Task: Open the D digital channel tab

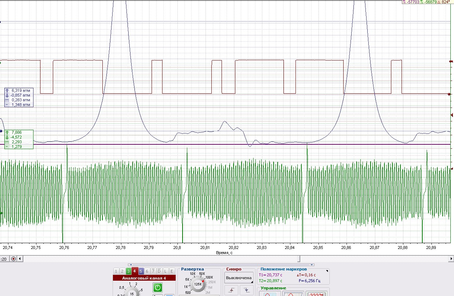Action: pos(159,271)
